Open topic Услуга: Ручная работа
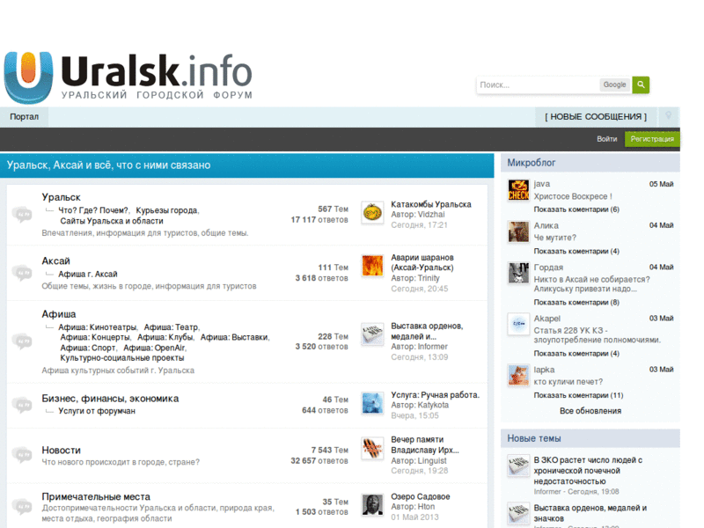704x528 pixels. (x=435, y=394)
